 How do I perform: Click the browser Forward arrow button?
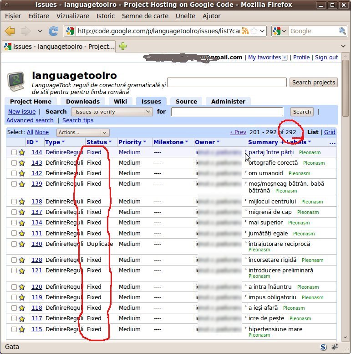pyautogui.click(x=25, y=31)
